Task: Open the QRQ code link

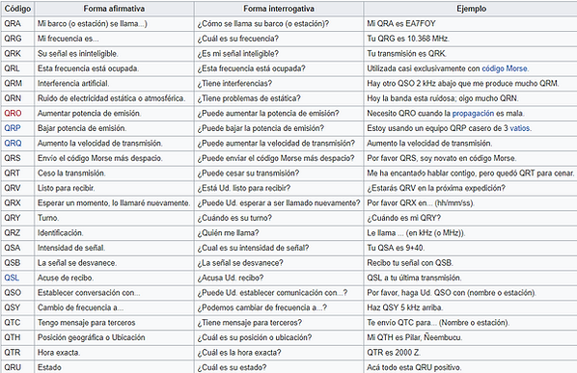Action: point(13,144)
